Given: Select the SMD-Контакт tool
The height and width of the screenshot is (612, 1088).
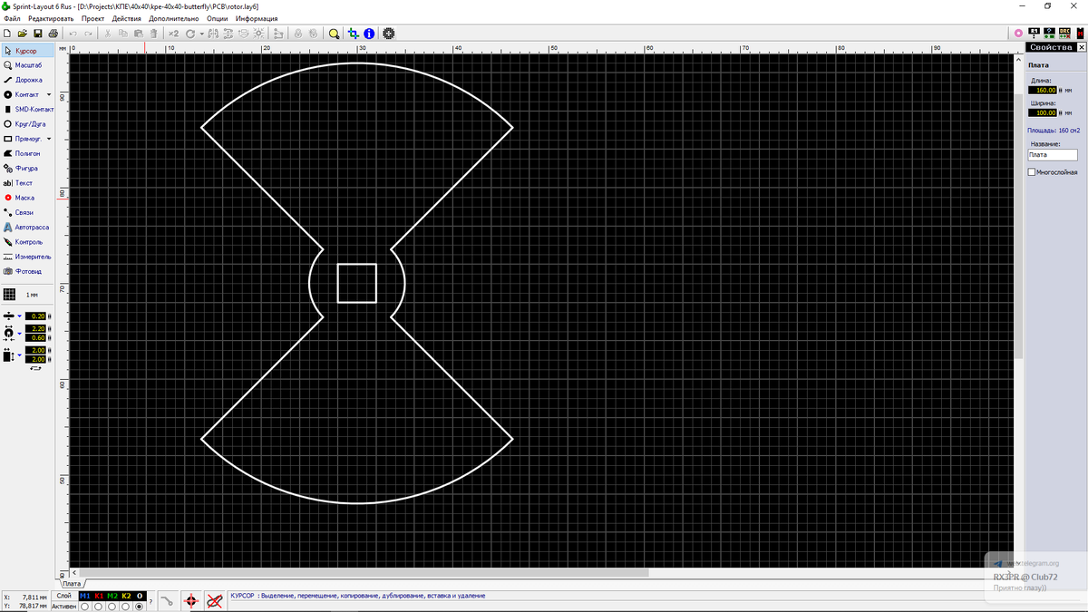Looking at the screenshot, I should coord(27,109).
